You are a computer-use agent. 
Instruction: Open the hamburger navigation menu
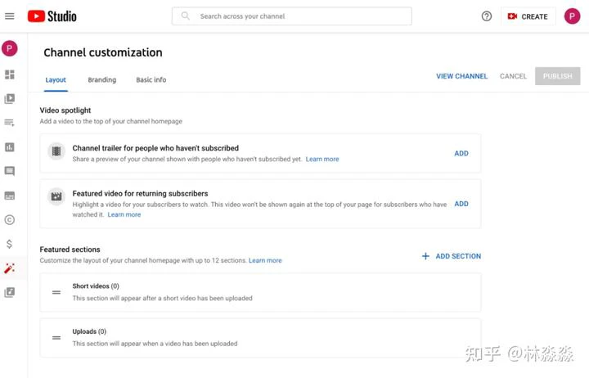pyautogui.click(x=9, y=16)
